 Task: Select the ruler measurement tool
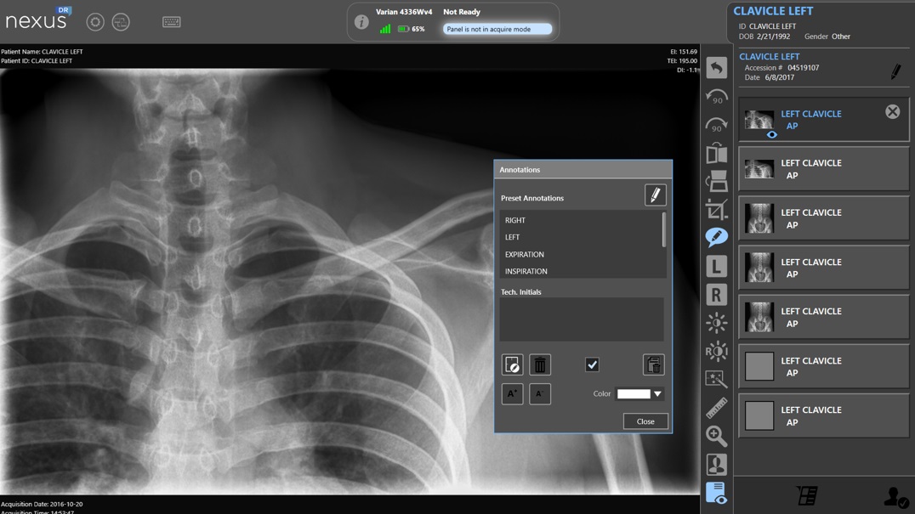tap(717, 408)
